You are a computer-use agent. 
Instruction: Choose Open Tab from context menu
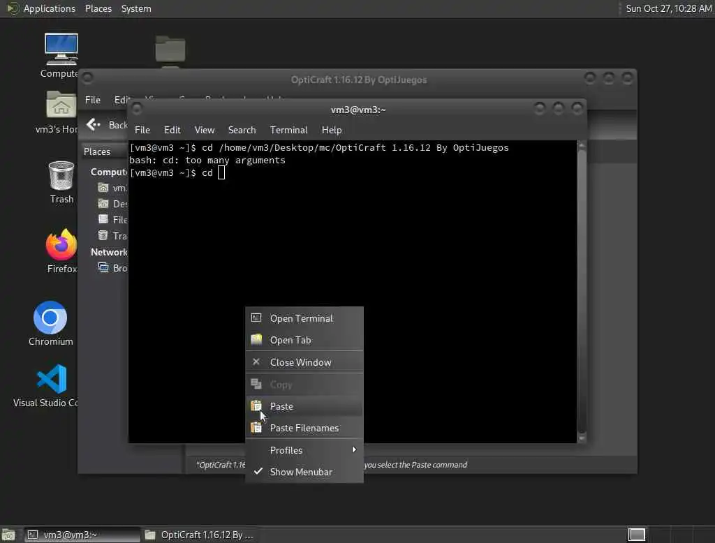[x=304, y=340]
